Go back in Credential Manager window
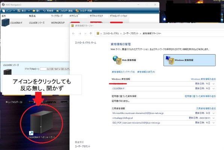224x150 pixels. pyautogui.click(x=73, y=33)
